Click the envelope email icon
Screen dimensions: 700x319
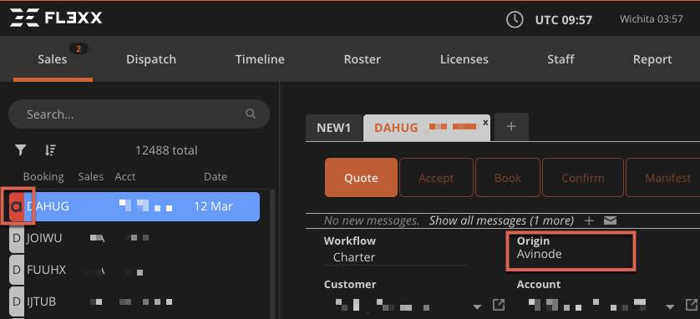click(x=610, y=220)
